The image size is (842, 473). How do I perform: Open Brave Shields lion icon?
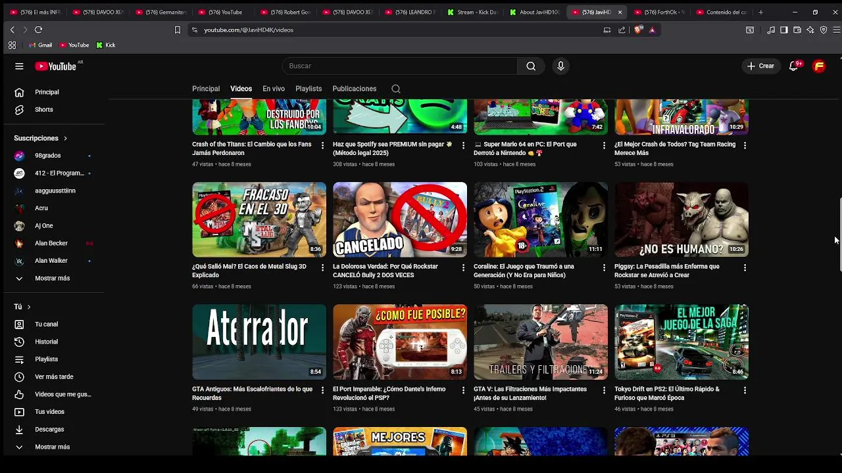coord(637,30)
